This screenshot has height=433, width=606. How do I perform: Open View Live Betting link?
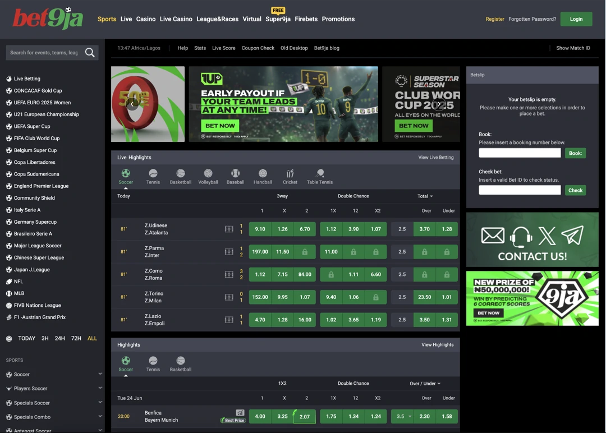pos(435,158)
